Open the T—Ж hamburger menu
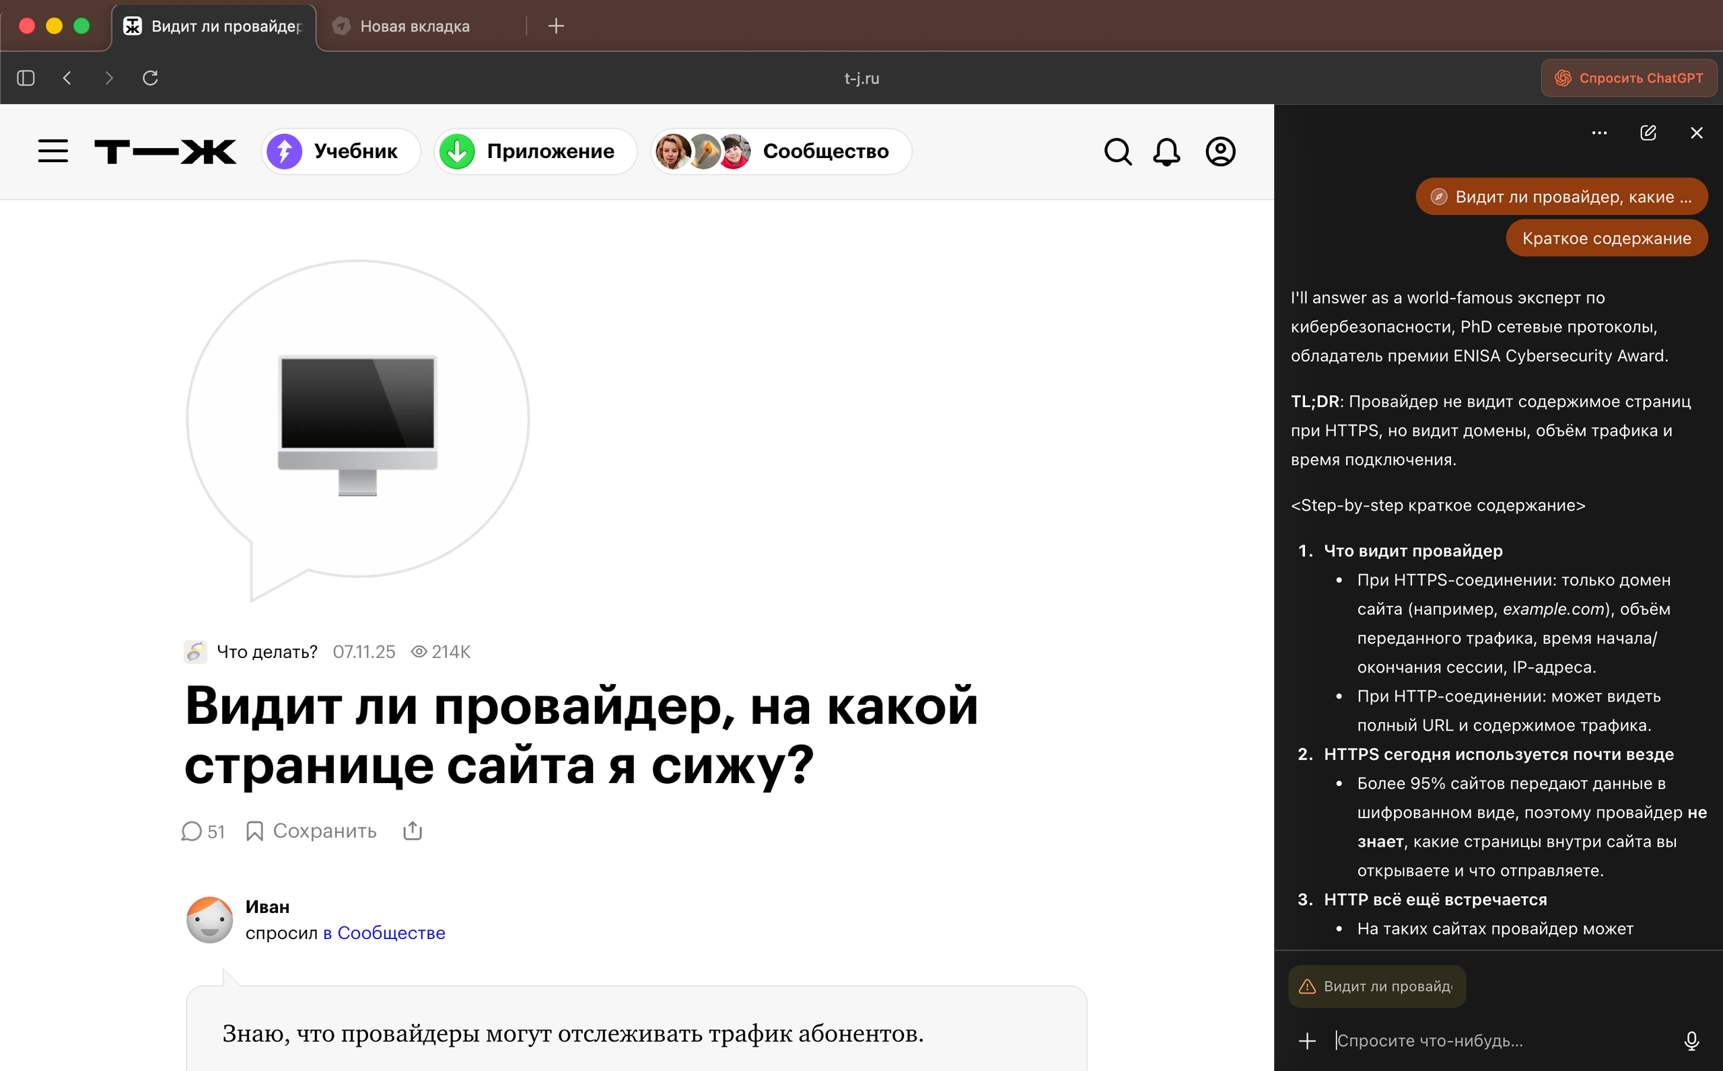 tap(53, 151)
